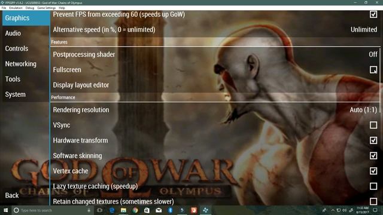Click the Cortana search circle icon

16,210
